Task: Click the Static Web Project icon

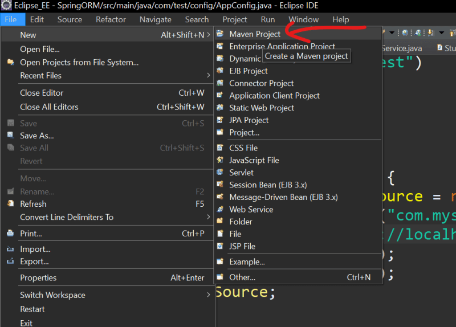Action: click(220, 108)
